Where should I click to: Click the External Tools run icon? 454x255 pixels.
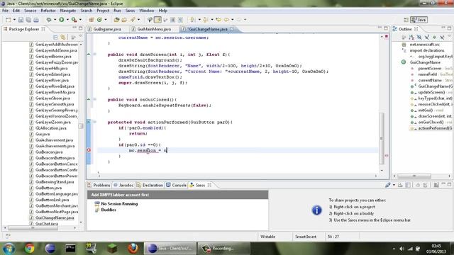[74, 20]
